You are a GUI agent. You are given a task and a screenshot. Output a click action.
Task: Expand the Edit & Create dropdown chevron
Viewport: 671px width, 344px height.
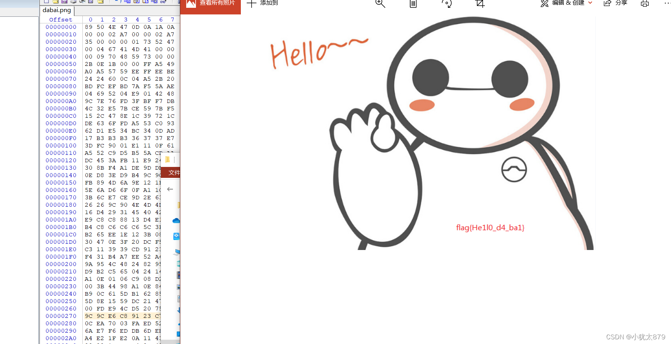point(590,3)
